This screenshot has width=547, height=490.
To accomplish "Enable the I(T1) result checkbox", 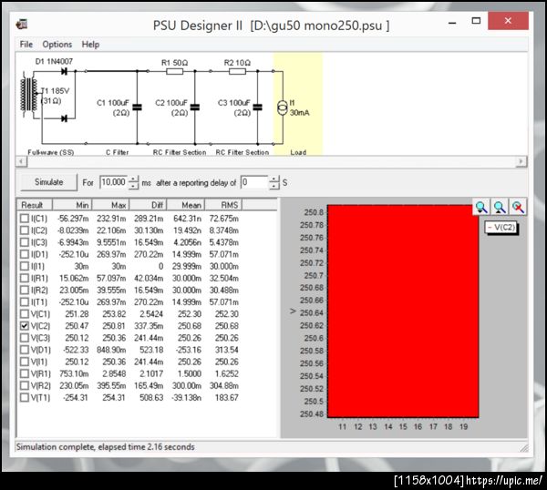I will click(x=24, y=301).
